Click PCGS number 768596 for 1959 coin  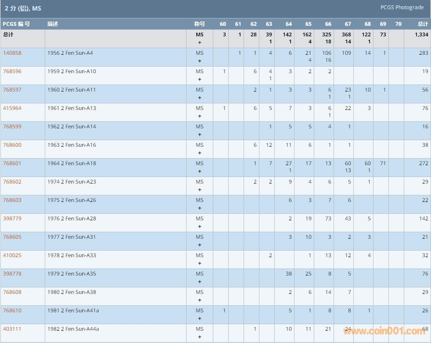click(12, 71)
